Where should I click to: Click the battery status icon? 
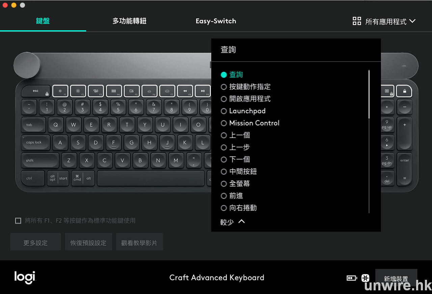pos(352,278)
